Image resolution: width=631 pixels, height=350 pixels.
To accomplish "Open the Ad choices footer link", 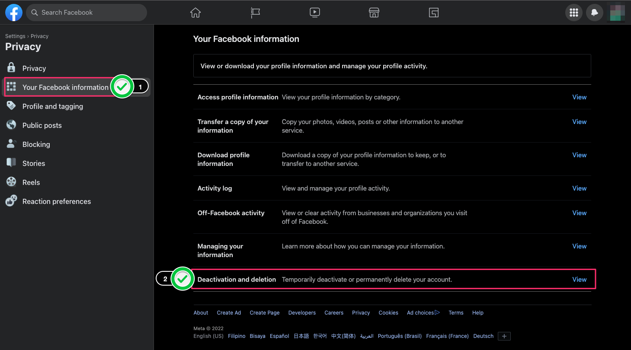I will coord(423,313).
